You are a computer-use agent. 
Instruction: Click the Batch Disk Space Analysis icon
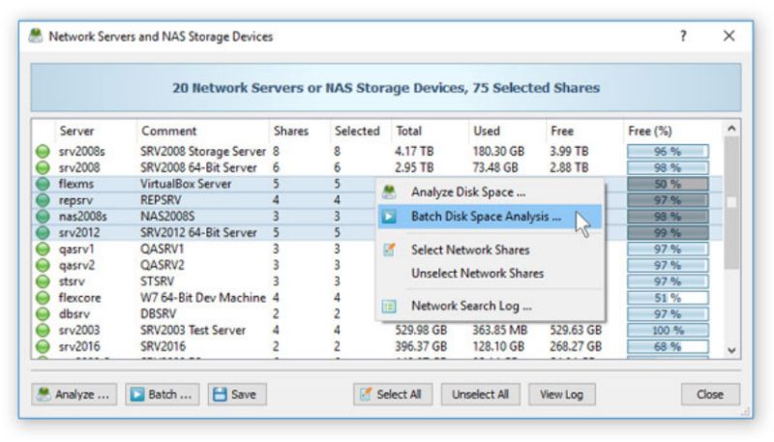[x=389, y=218]
